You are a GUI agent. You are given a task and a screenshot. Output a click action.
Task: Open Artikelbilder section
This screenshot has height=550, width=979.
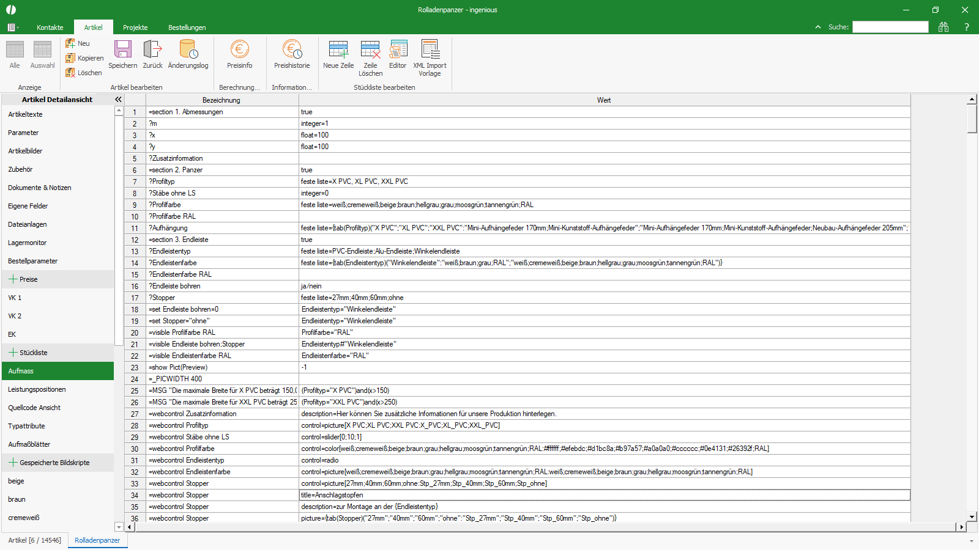click(x=58, y=151)
